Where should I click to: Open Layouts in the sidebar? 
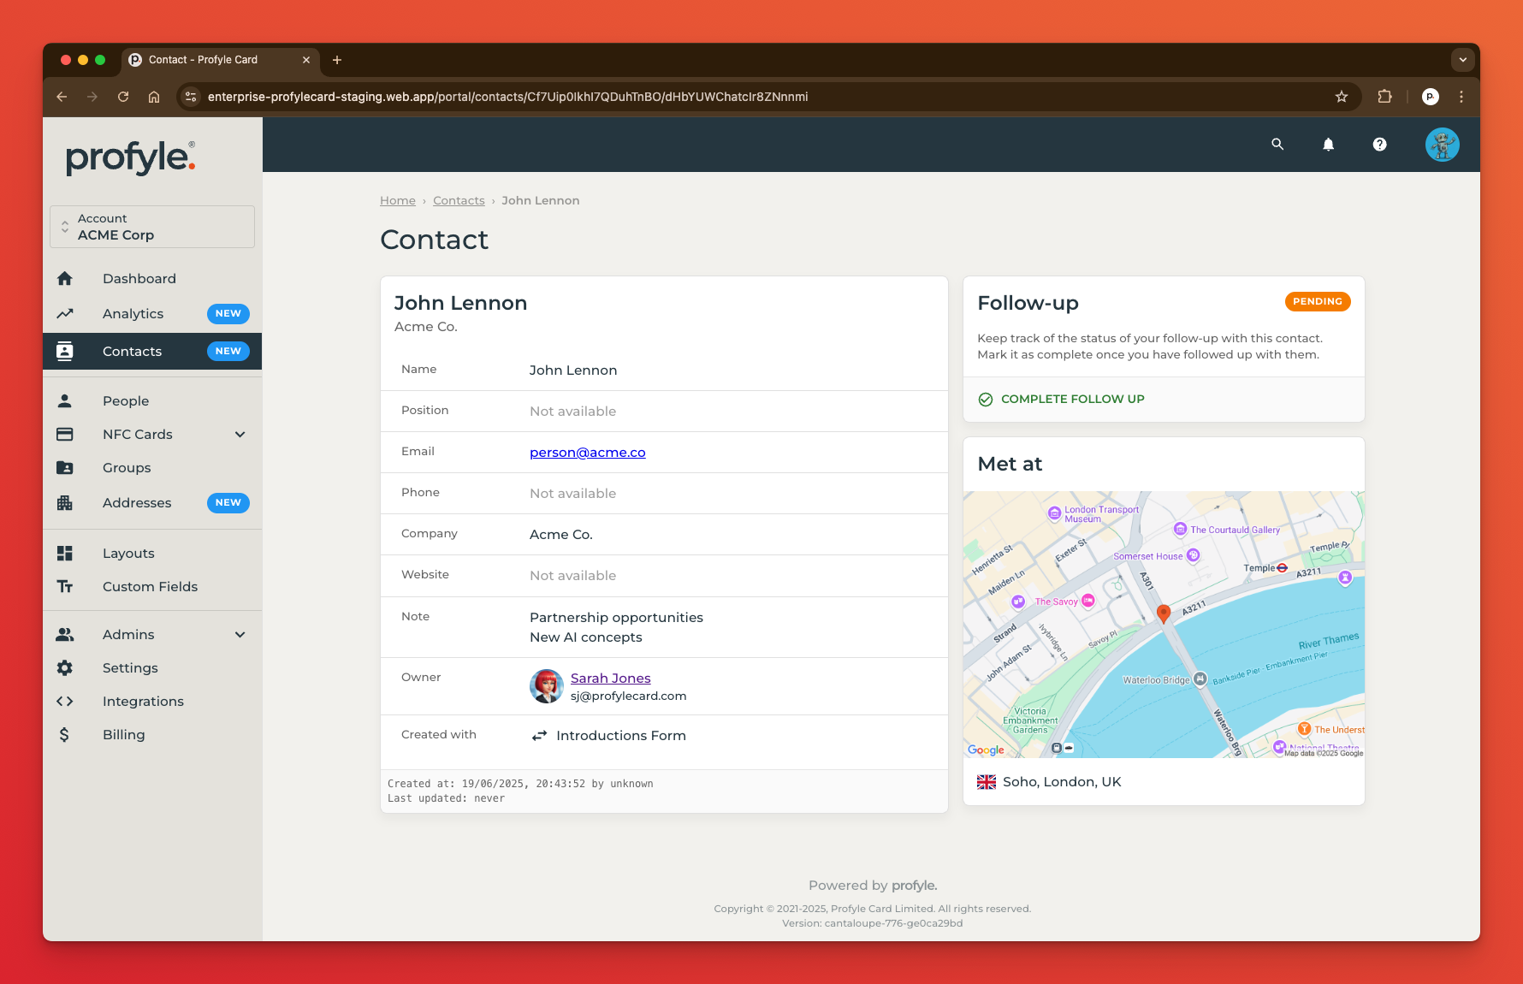152,553
